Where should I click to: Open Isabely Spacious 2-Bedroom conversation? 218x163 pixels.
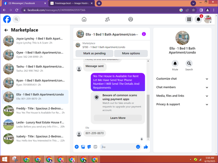(35, 139)
